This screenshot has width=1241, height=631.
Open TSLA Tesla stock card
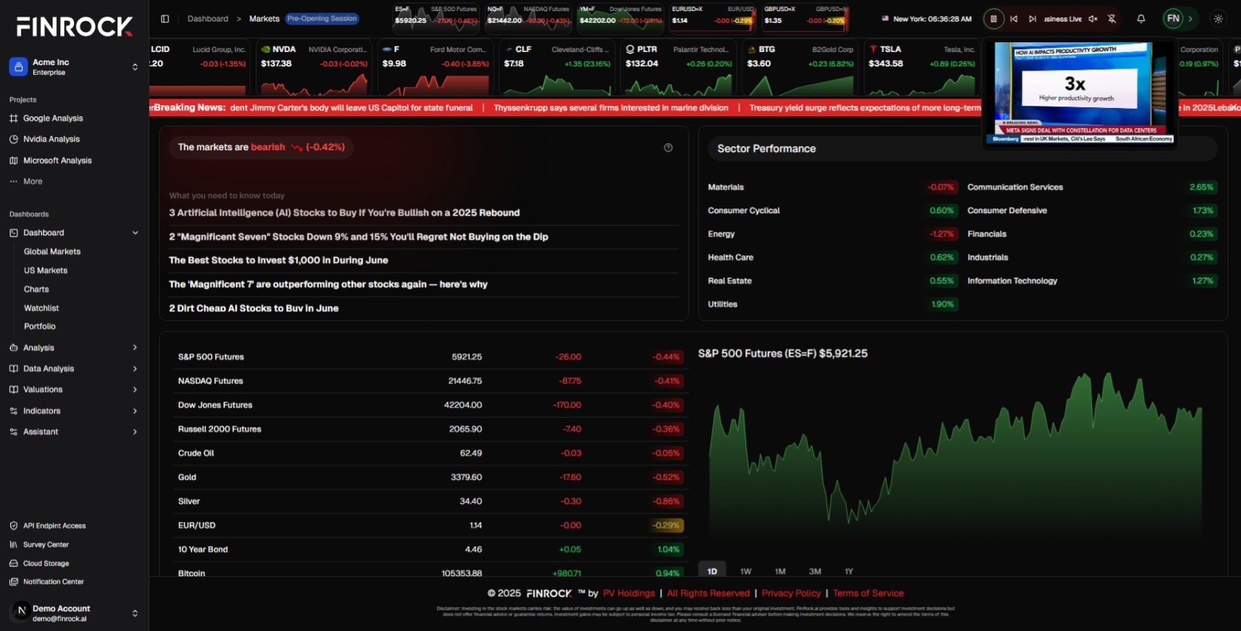click(922, 68)
